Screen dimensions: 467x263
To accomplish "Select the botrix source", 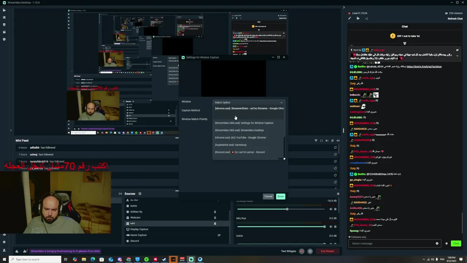I will pos(134,206).
